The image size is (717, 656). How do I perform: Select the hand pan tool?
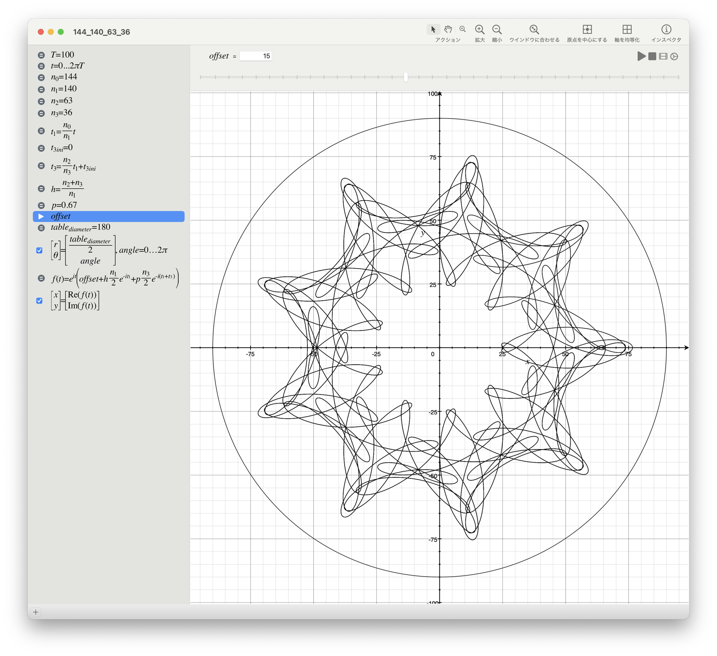click(448, 29)
